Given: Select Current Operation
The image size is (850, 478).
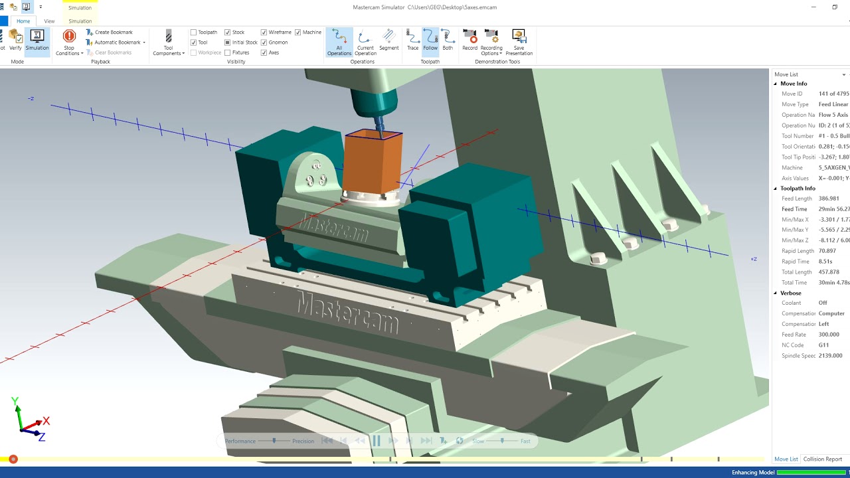Looking at the screenshot, I should [365, 42].
